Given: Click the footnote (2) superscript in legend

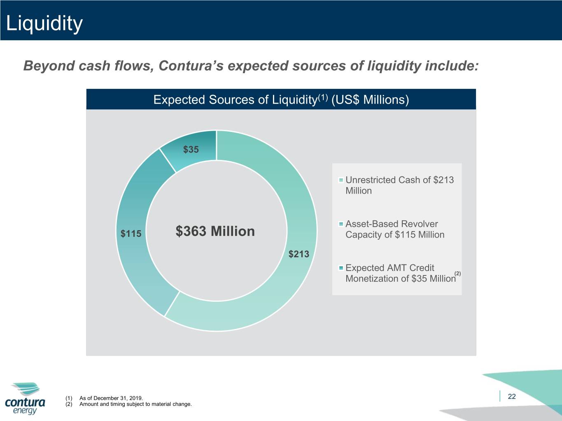Looking at the screenshot, I should [457, 274].
